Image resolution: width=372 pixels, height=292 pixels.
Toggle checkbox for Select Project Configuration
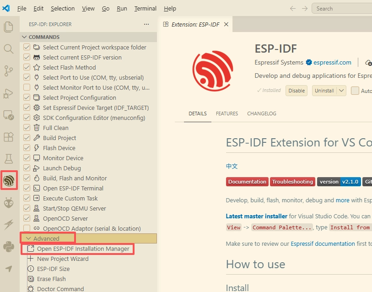[x=27, y=97]
